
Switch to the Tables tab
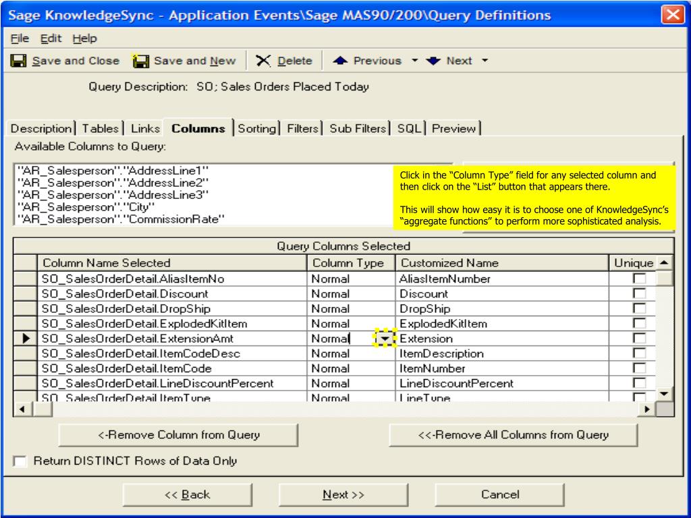coord(101,129)
